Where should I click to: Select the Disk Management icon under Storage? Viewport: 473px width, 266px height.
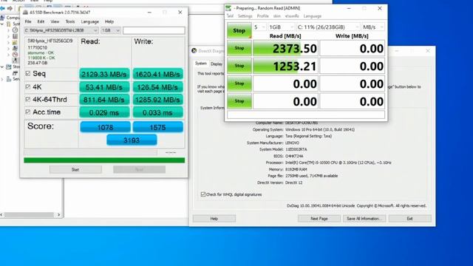pos(15,73)
